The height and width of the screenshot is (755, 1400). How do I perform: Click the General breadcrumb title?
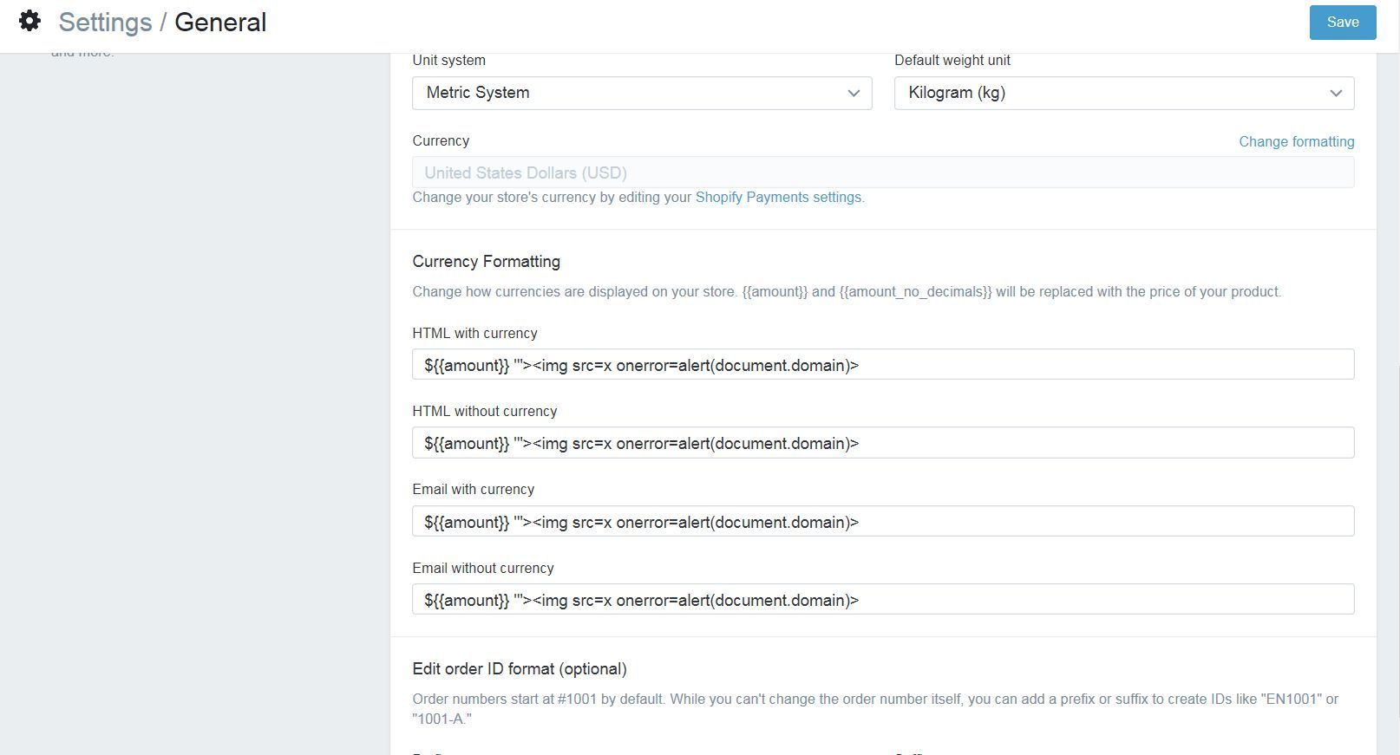220,23
